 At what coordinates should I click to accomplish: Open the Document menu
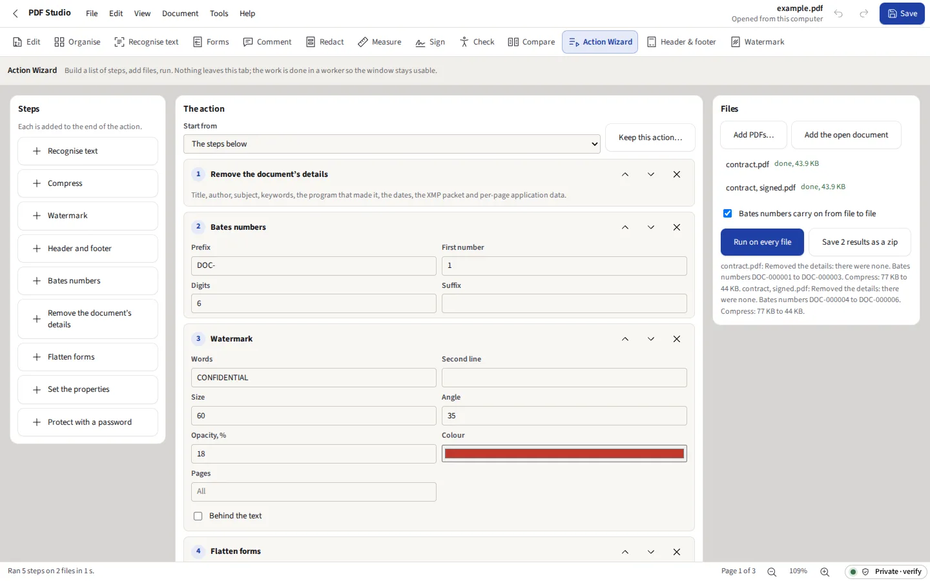coord(180,14)
